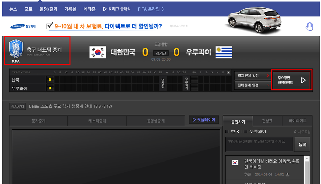Open 축구 대표팀 중계 title link
The image size is (321, 184).
pos(44,50)
